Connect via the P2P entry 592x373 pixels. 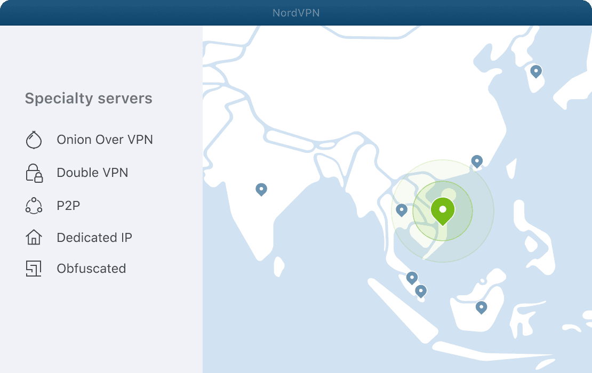(68, 205)
